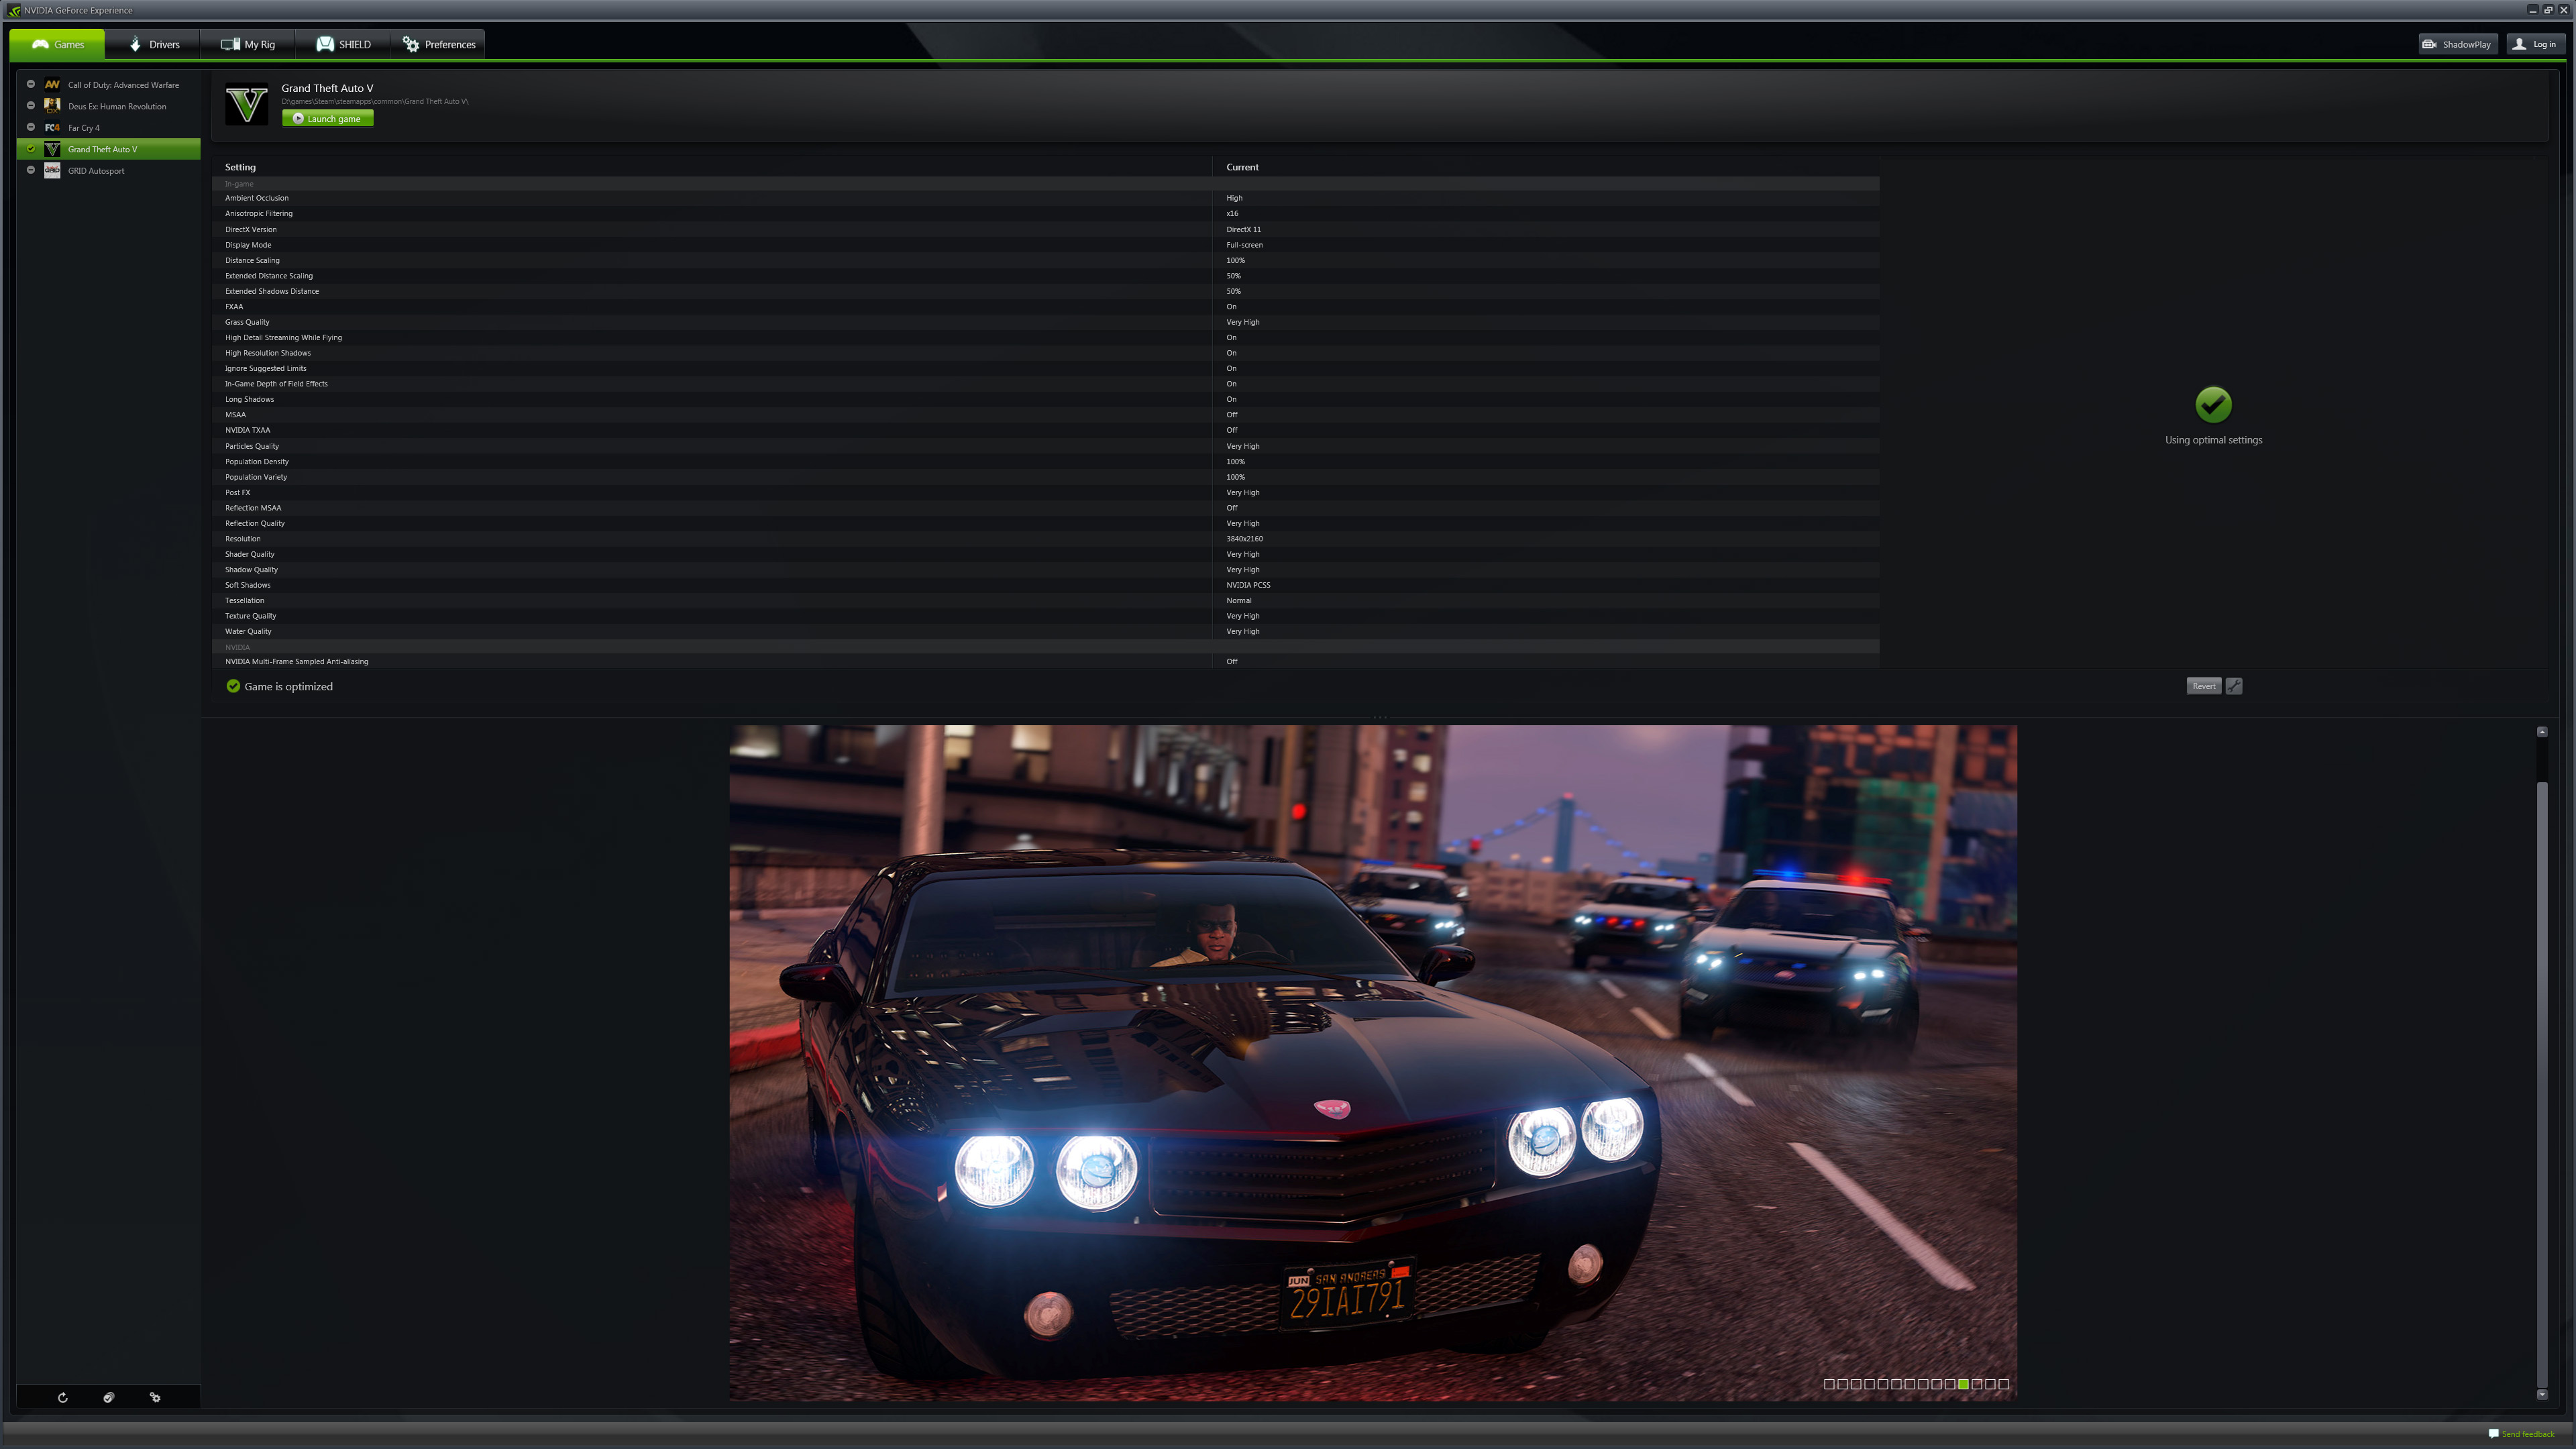Select NVIDIA Multi-Frame Sampled Anti-aliasing row

tap(1046, 662)
